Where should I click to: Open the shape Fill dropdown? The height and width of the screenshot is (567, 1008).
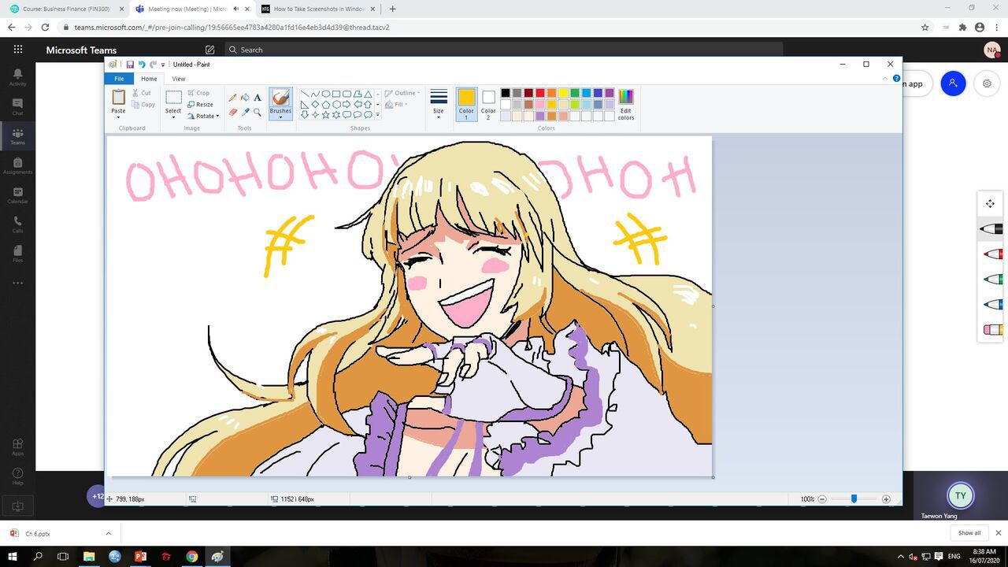click(x=396, y=104)
